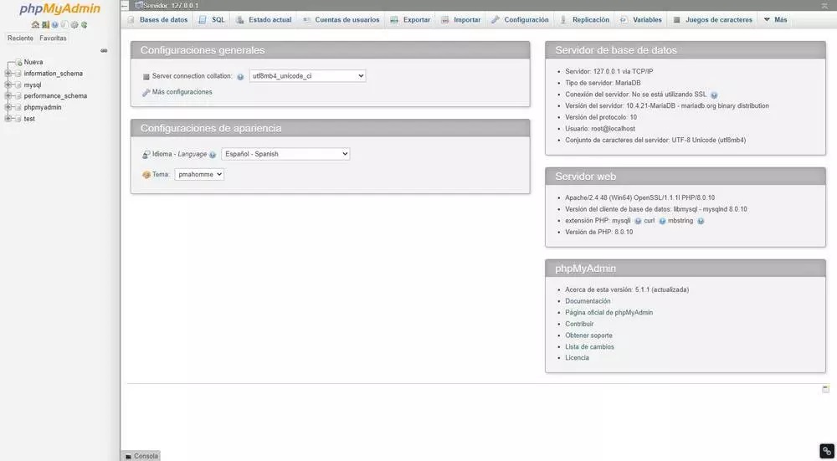Open the Configuración tab

(521, 20)
